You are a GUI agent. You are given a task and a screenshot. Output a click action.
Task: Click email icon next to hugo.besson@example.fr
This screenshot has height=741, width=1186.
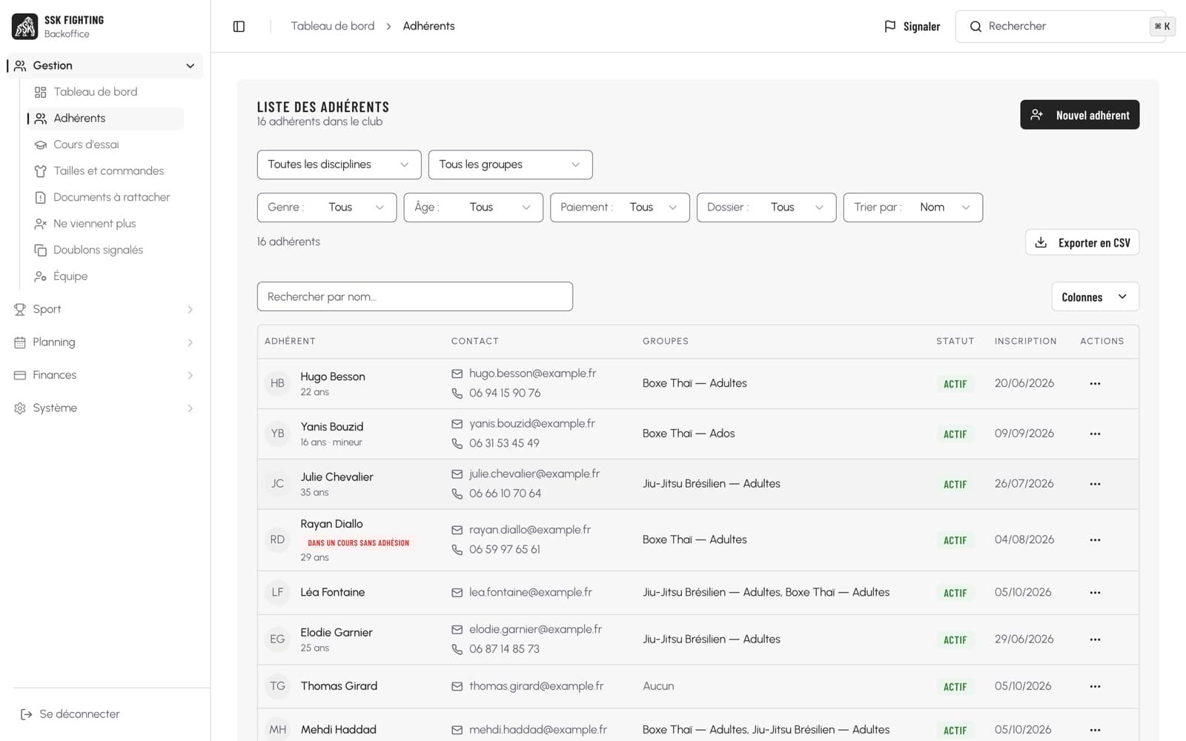point(457,373)
